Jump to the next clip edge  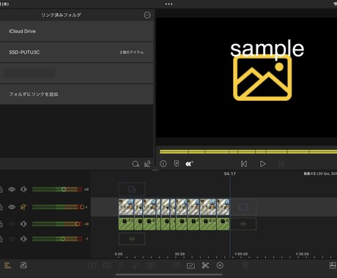click(281, 164)
